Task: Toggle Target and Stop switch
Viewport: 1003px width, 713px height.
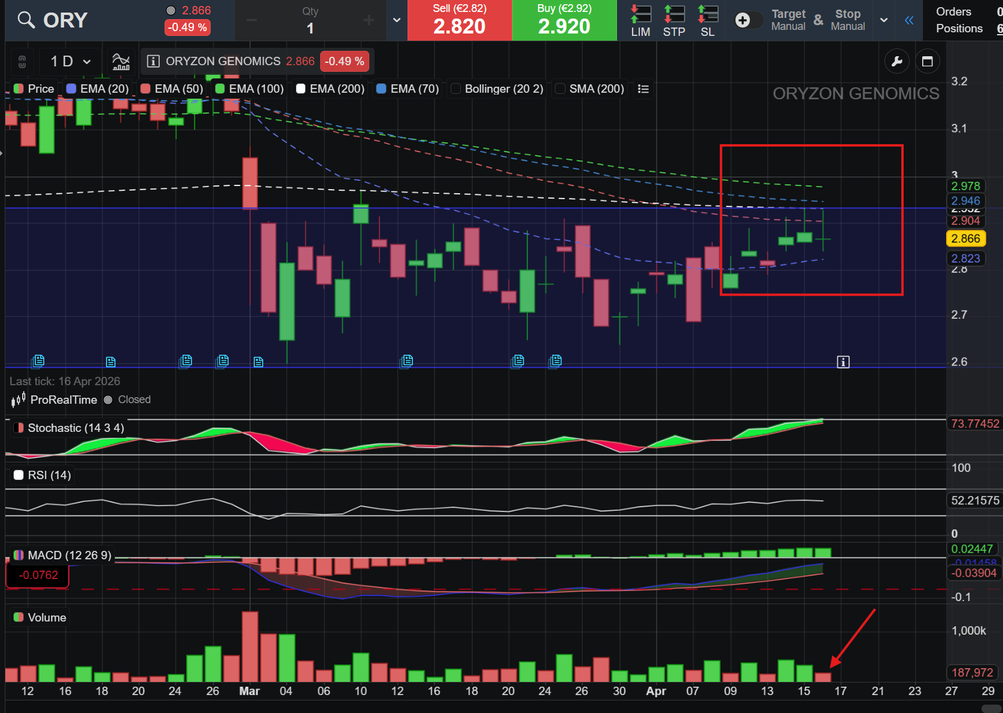Action: (747, 20)
